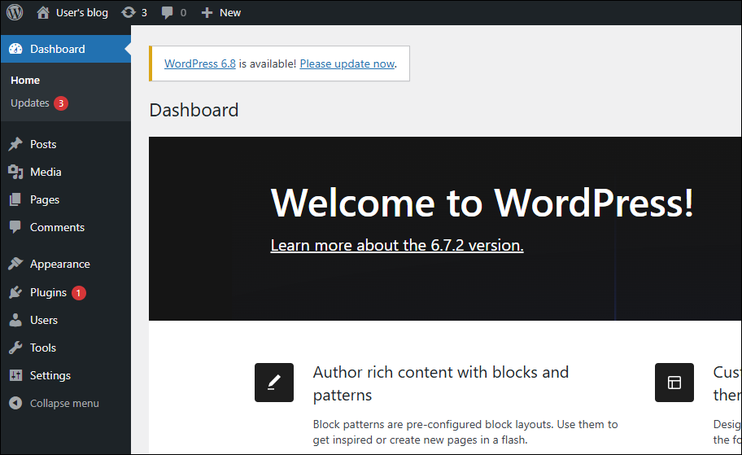Click the Plugins plug icon

tap(15, 292)
